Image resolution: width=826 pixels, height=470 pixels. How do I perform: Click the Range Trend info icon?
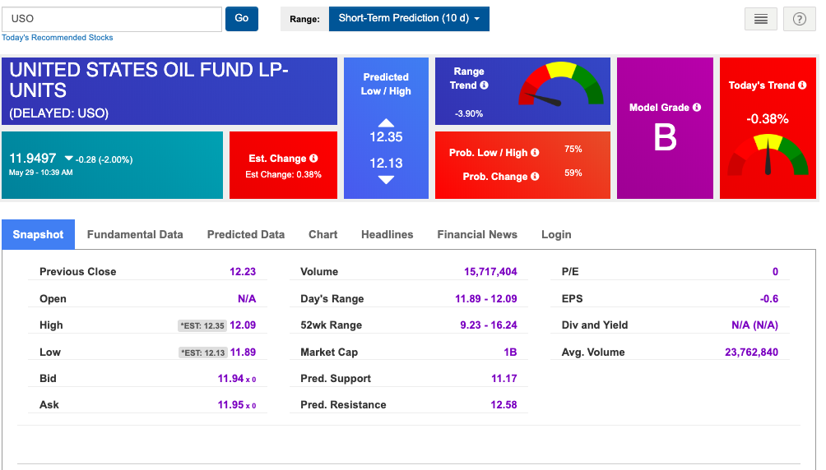(484, 85)
